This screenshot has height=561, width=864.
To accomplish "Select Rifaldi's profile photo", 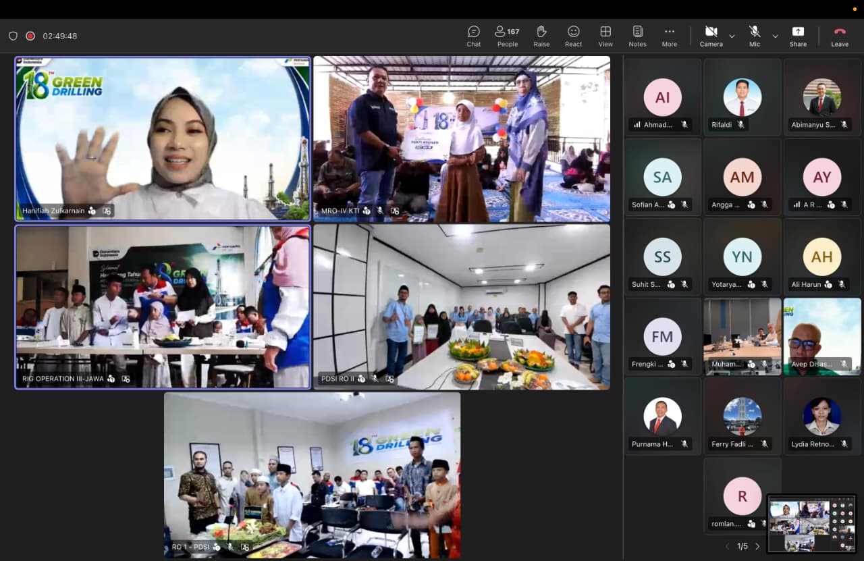I will pos(742,97).
